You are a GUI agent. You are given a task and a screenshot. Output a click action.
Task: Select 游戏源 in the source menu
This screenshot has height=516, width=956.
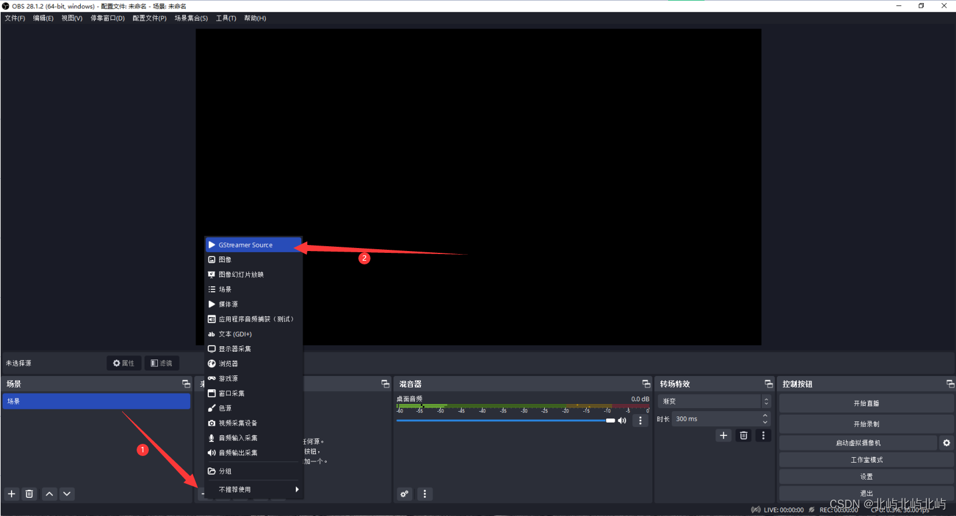pyautogui.click(x=253, y=378)
